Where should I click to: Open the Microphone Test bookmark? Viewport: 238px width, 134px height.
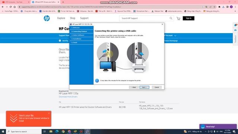[141, 11]
